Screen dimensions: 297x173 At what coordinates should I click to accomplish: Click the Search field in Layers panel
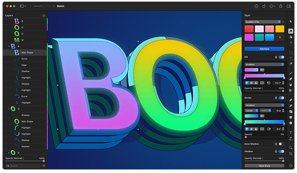[x=23, y=166]
